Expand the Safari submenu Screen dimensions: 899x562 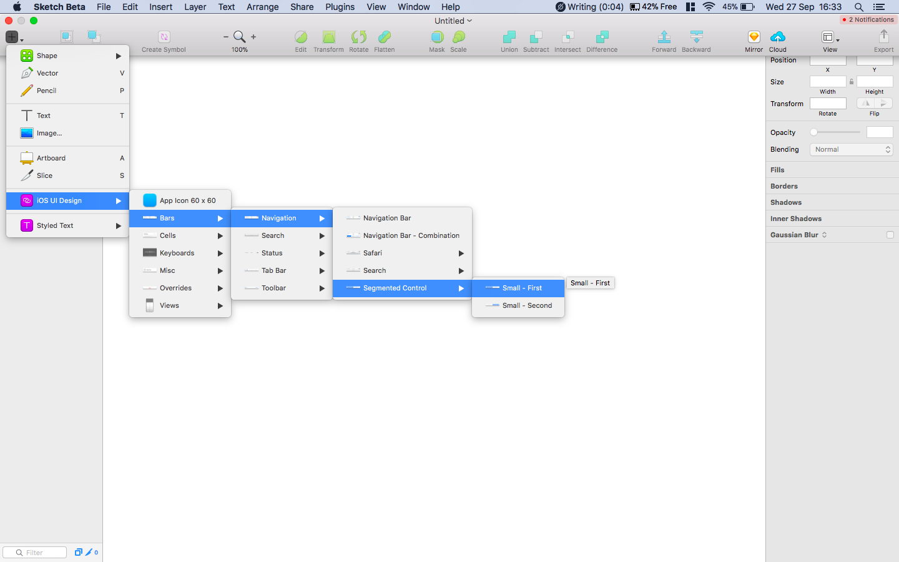click(x=403, y=253)
